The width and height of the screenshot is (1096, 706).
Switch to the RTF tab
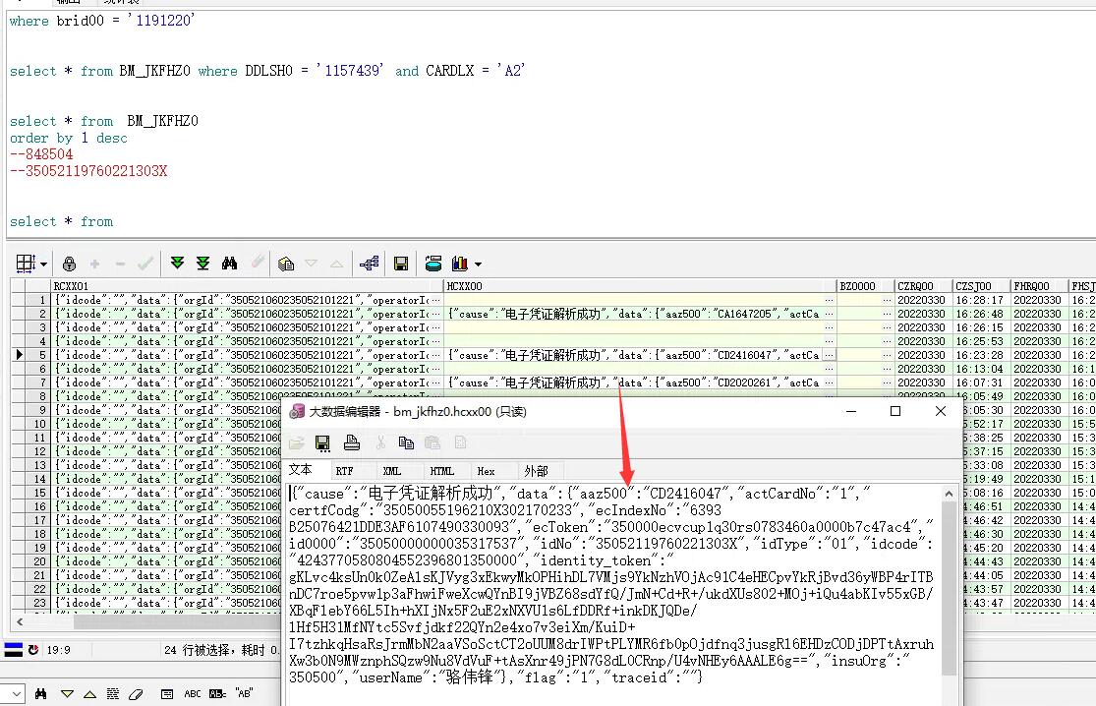coord(345,471)
